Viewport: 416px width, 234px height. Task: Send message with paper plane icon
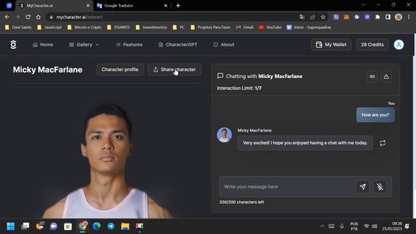click(363, 187)
